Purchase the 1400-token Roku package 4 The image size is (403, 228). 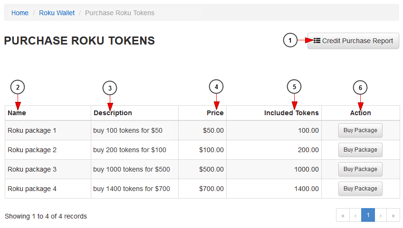[x=360, y=189]
